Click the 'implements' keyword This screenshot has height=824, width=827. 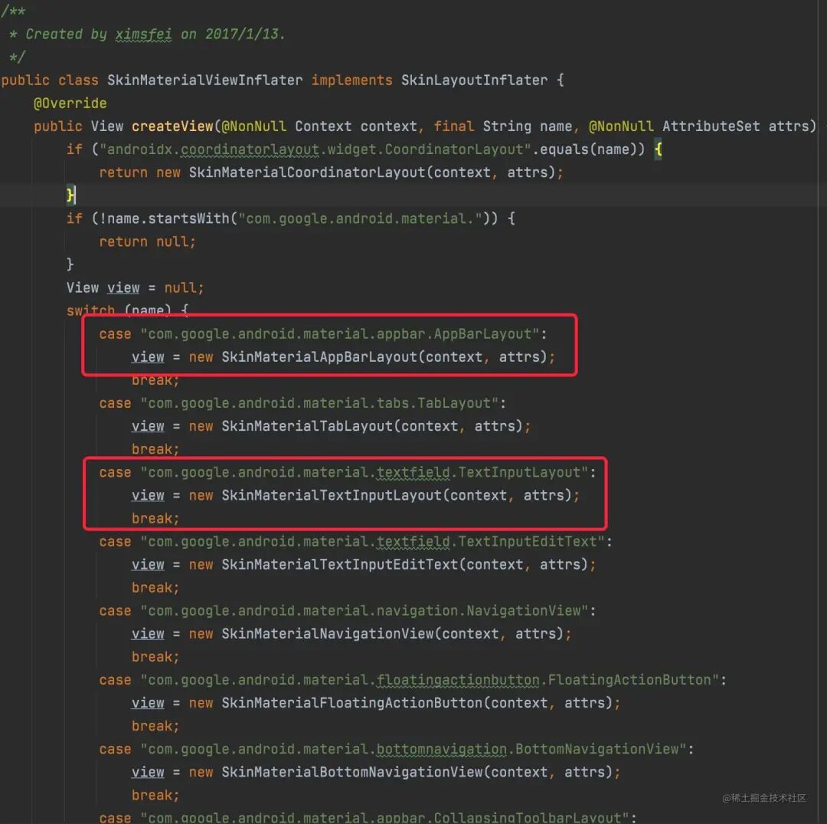click(x=351, y=80)
